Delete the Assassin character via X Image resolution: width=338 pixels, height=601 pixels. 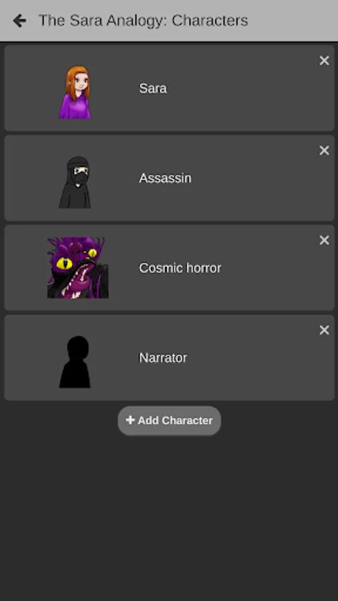324,151
